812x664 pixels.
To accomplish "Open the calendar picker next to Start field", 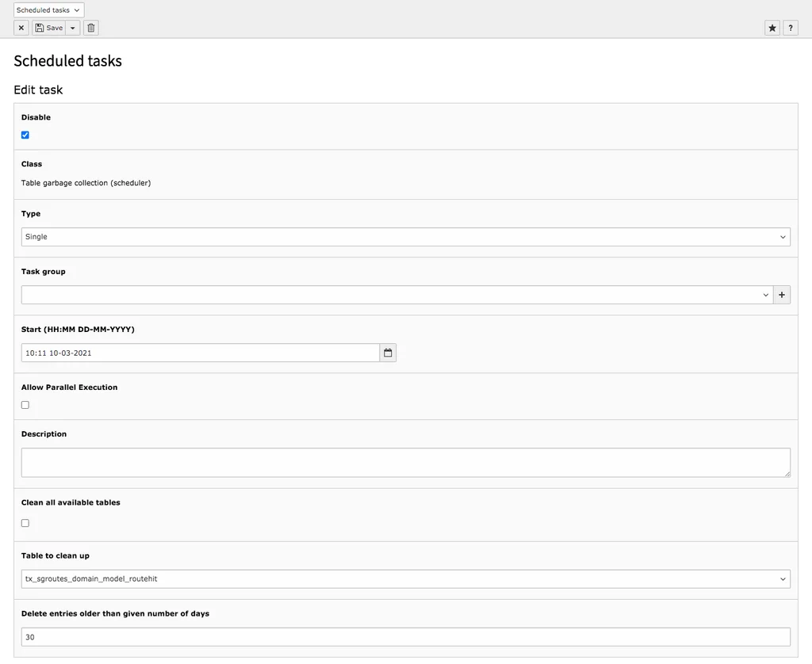I will tap(388, 353).
